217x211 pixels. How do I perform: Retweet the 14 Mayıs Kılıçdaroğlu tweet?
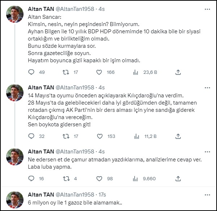point(66,136)
